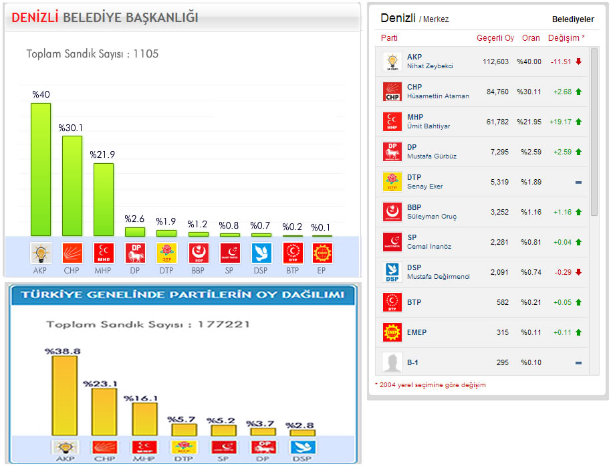The width and height of the screenshot is (613, 468).
Task: Select candidate Mustafa Gürbüz
Action: point(432,156)
